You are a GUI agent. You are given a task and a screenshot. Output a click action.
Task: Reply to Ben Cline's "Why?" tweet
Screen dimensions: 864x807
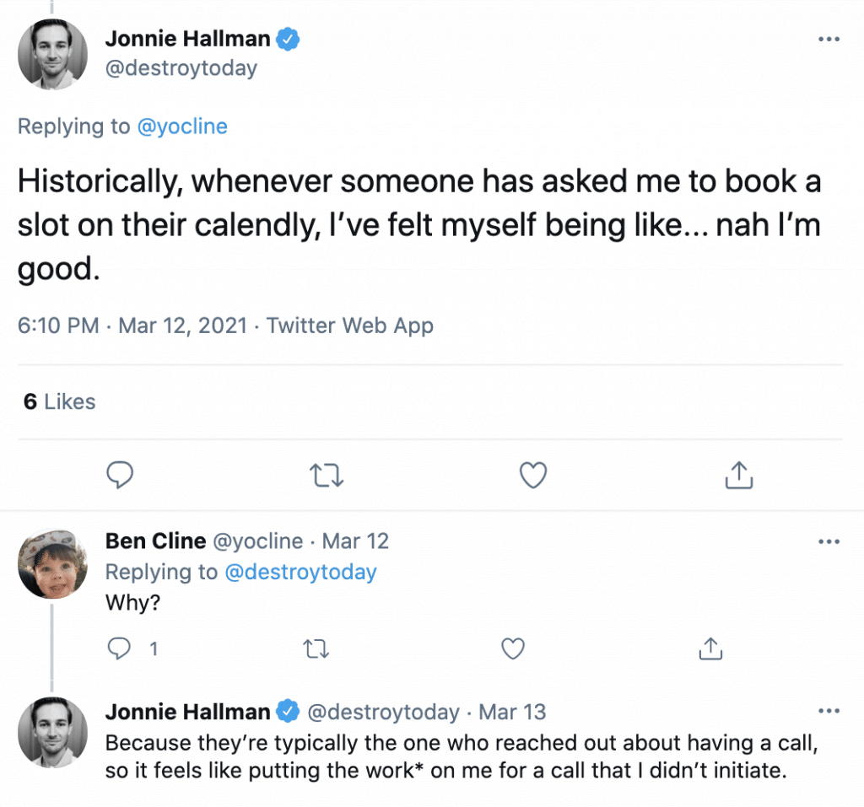[121, 648]
